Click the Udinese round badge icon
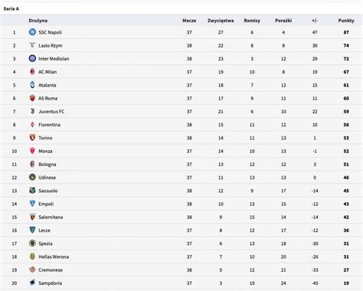 pos(32,177)
